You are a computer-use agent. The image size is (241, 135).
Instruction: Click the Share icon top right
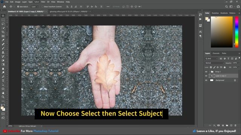pyautogui.click(x=238, y=7)
